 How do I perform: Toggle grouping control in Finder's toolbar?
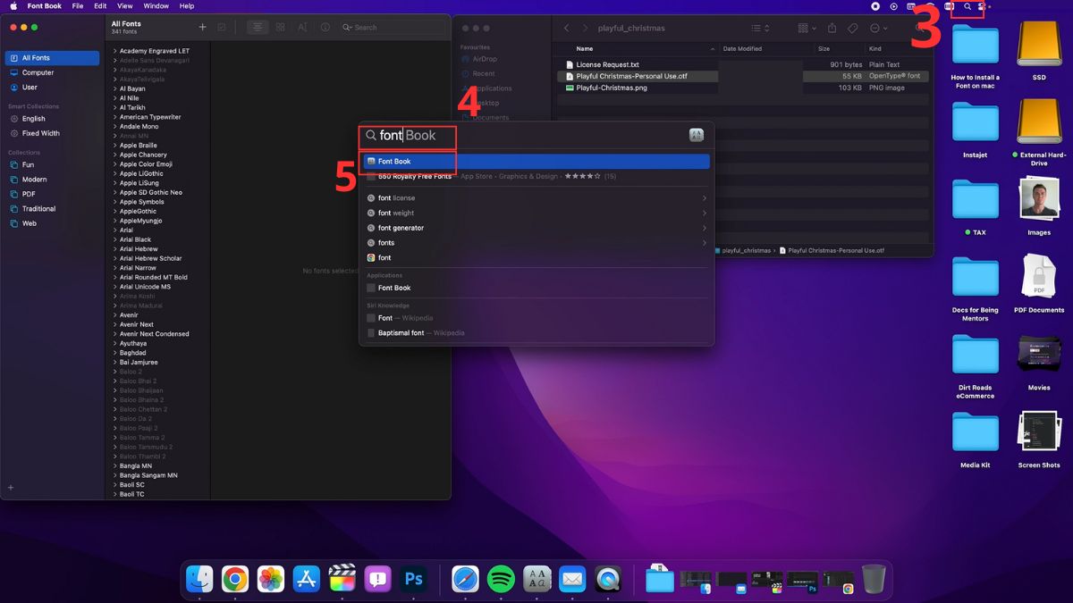[x=803, y=28]
